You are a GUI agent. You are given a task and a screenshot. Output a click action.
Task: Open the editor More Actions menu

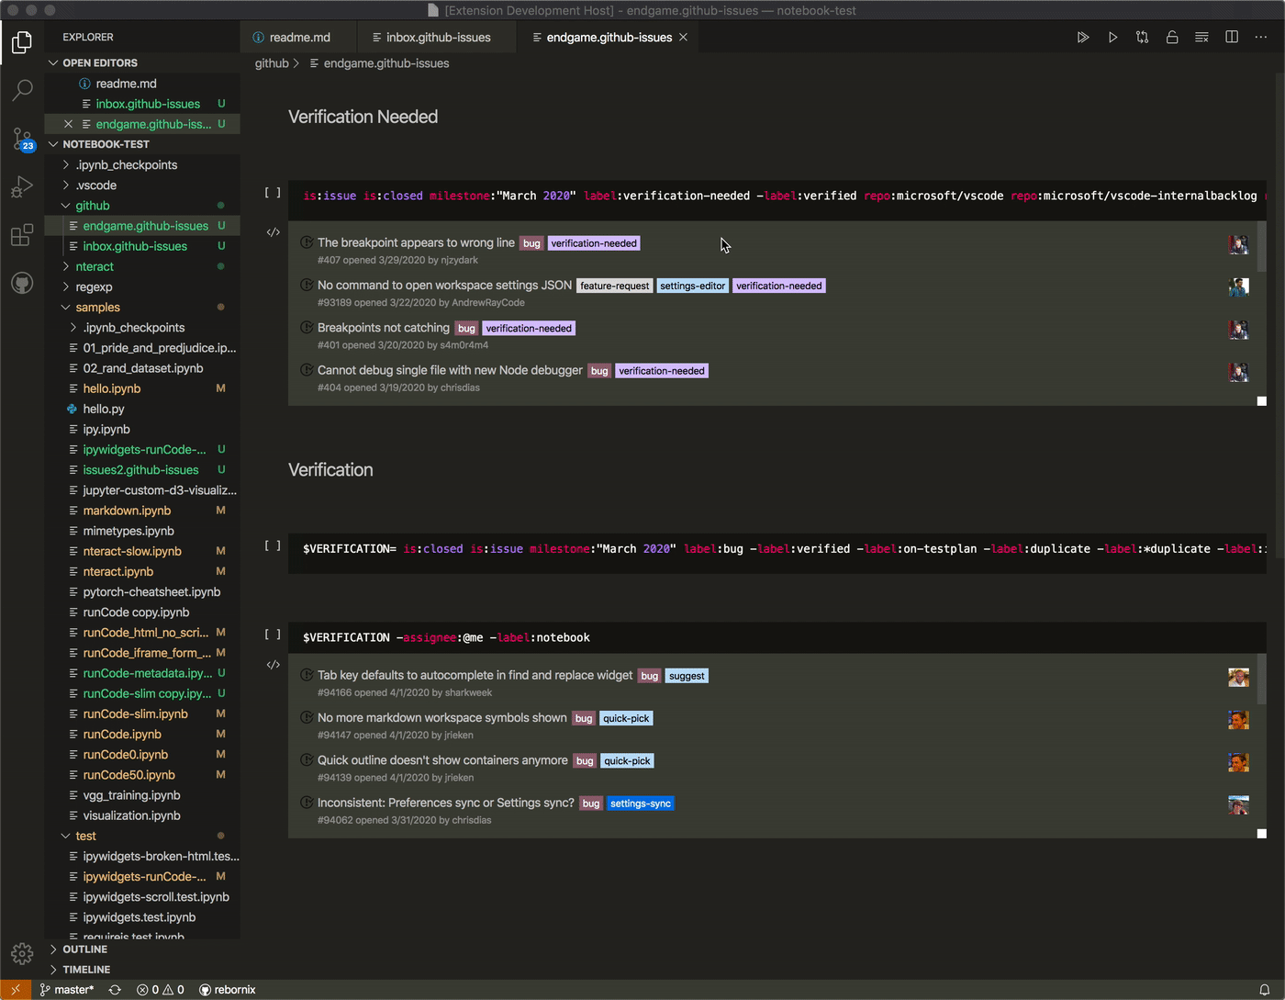coord(1261,38)
